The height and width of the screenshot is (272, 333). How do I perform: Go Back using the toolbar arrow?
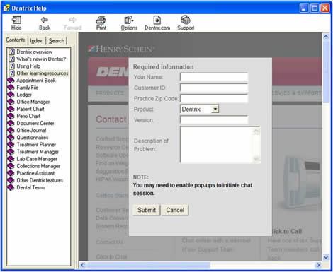[45, 23]
